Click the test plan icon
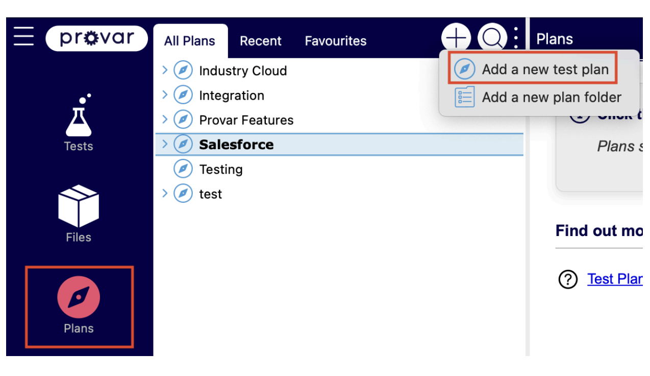Image resolution: width=650 pixels, height=376 pixels. pyautogui.click(x=183, y=194)
